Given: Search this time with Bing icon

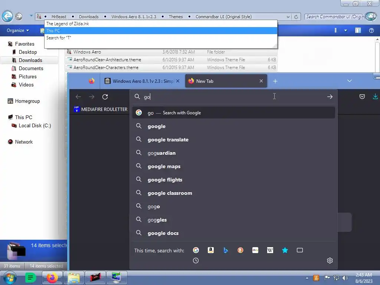Looking at the screenshot, I should [226, 250].
